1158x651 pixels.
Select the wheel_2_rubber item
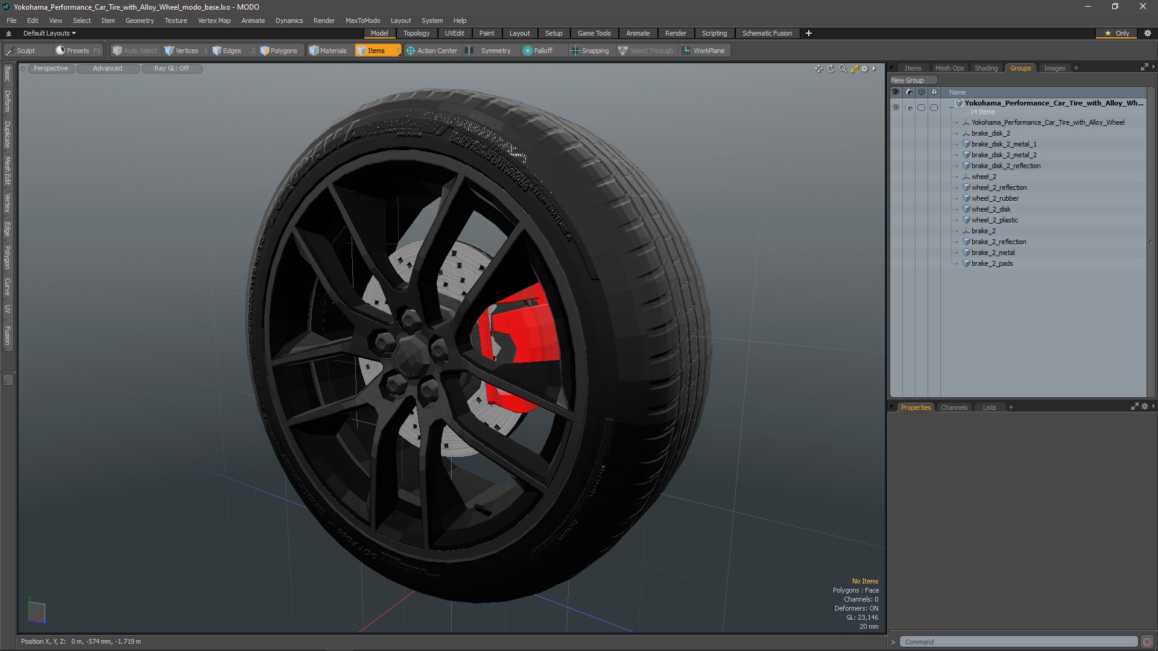click(x=995, y=198)
